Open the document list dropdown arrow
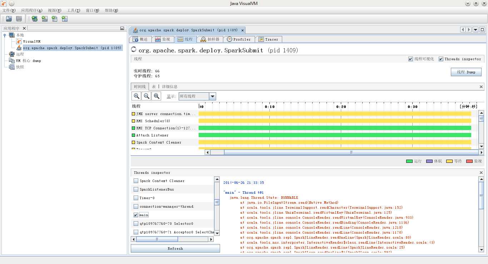The width and height of the screenshot is (488, 264). 475,30
